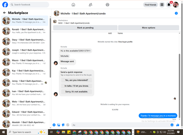
Task: Open Michelle's conversation in the list
Action: point(25,21)
